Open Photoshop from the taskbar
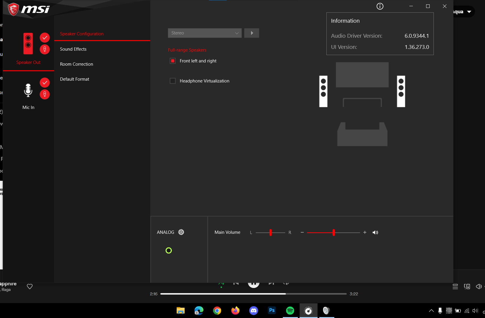 [x=272, y=311]
